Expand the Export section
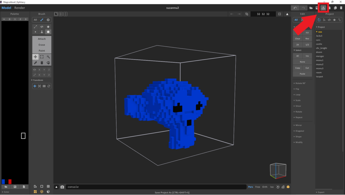This screenshot has width=345, height=195. (320, 192)
